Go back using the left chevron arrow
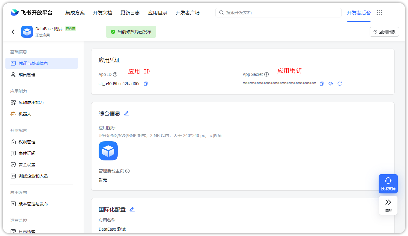The image size is (408, 236). pos(13,32)
